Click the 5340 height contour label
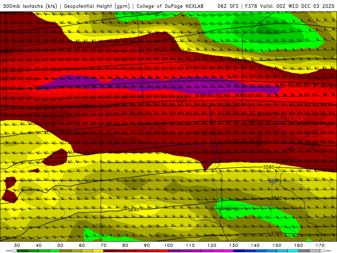The width and height of the screenshot is (337, 253). click(x=38, y=87)
